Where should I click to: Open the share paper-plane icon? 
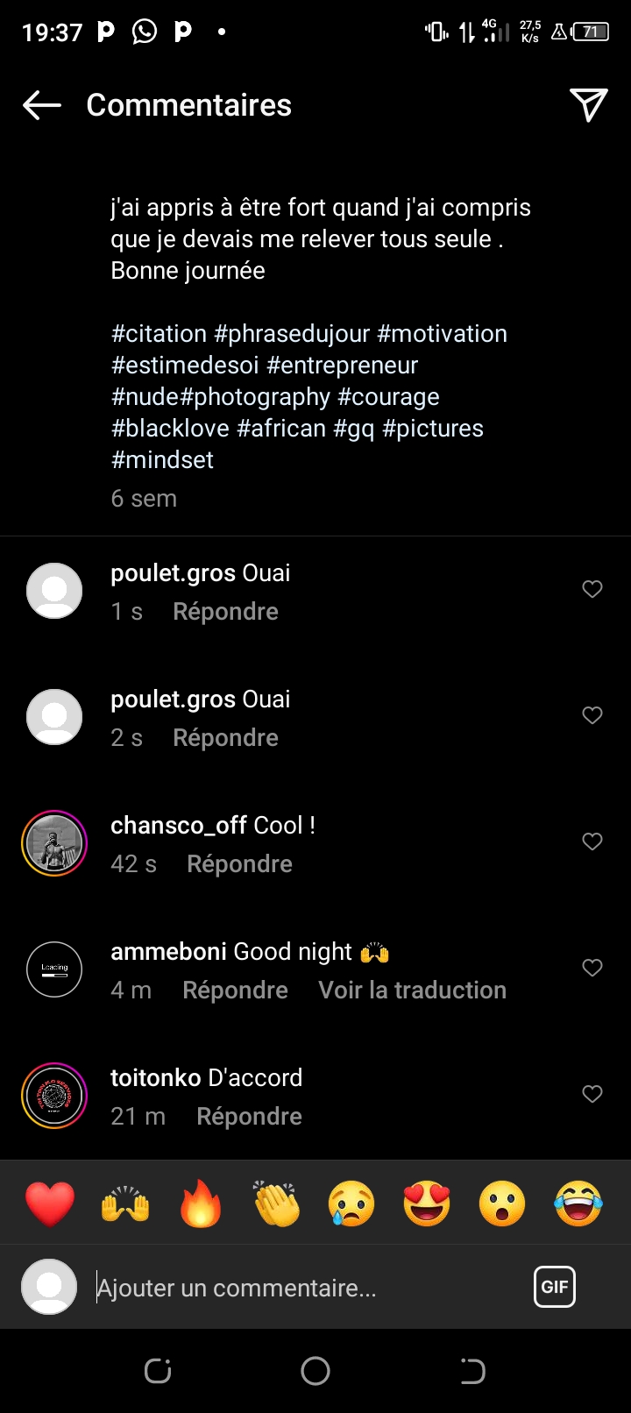(588, 105)
